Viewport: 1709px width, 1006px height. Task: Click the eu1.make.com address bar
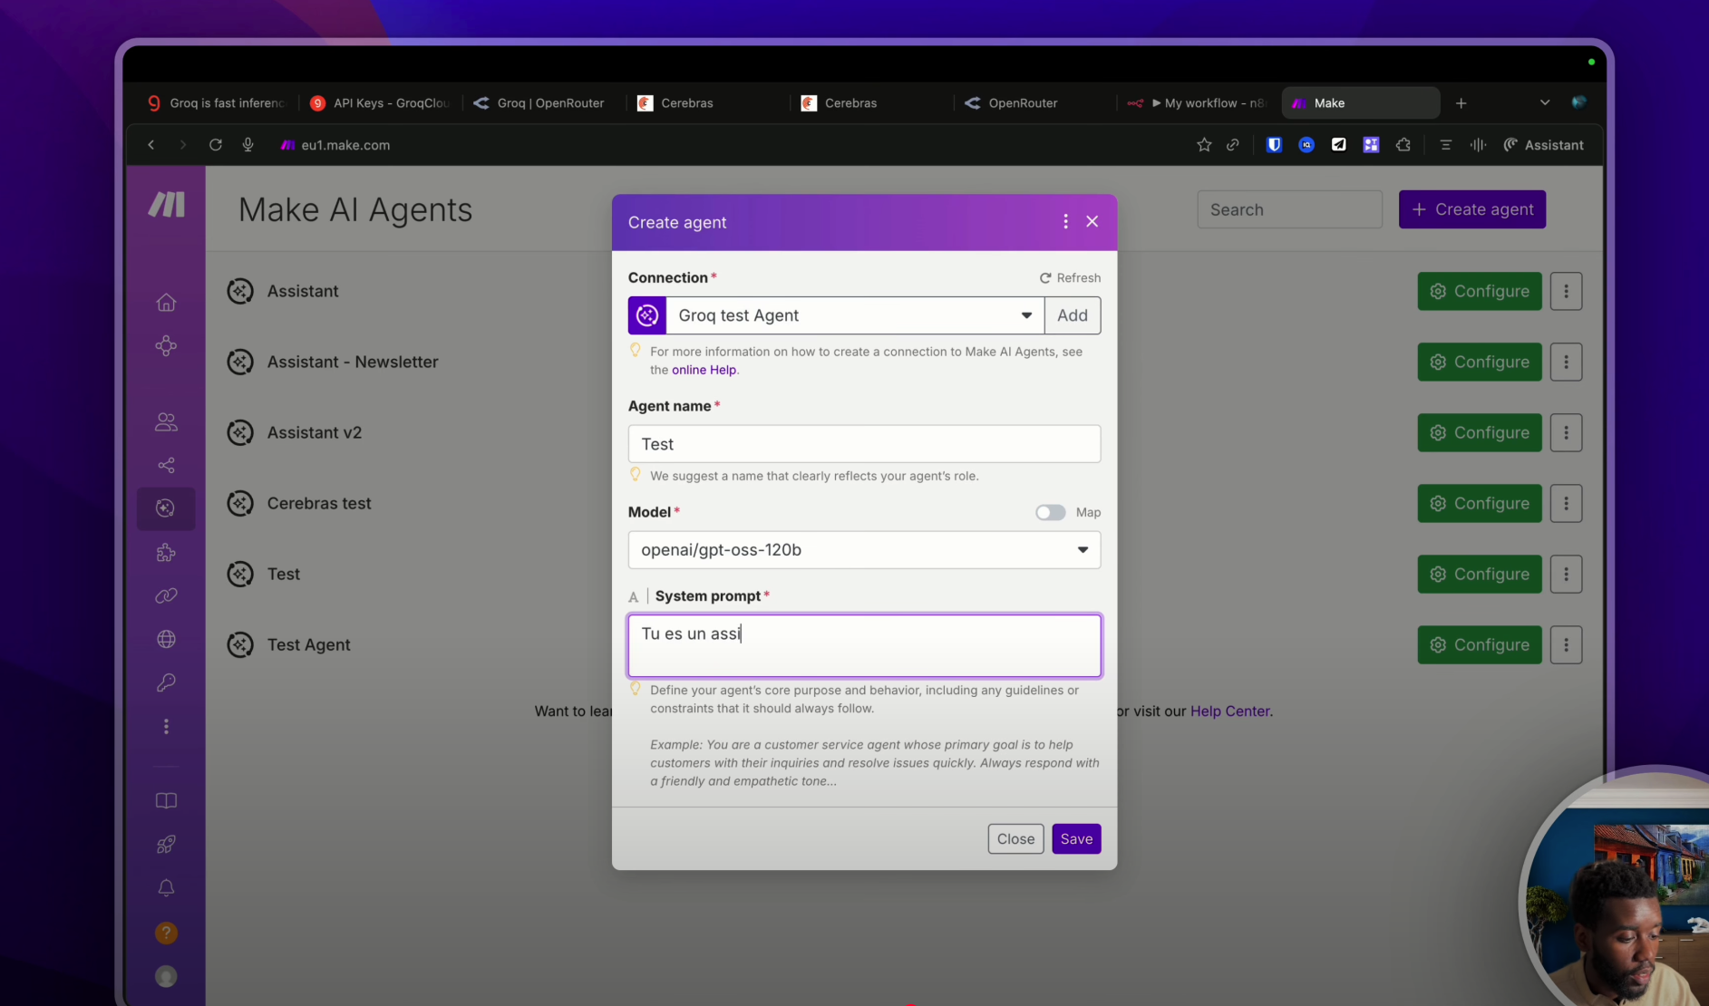coord(345,145)
